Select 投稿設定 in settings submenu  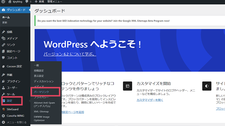coord(39,71)
